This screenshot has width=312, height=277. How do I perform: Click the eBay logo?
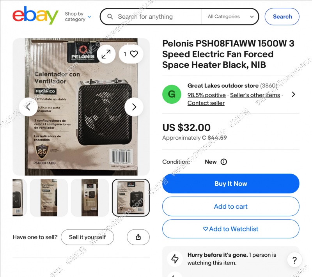(35, 16)
